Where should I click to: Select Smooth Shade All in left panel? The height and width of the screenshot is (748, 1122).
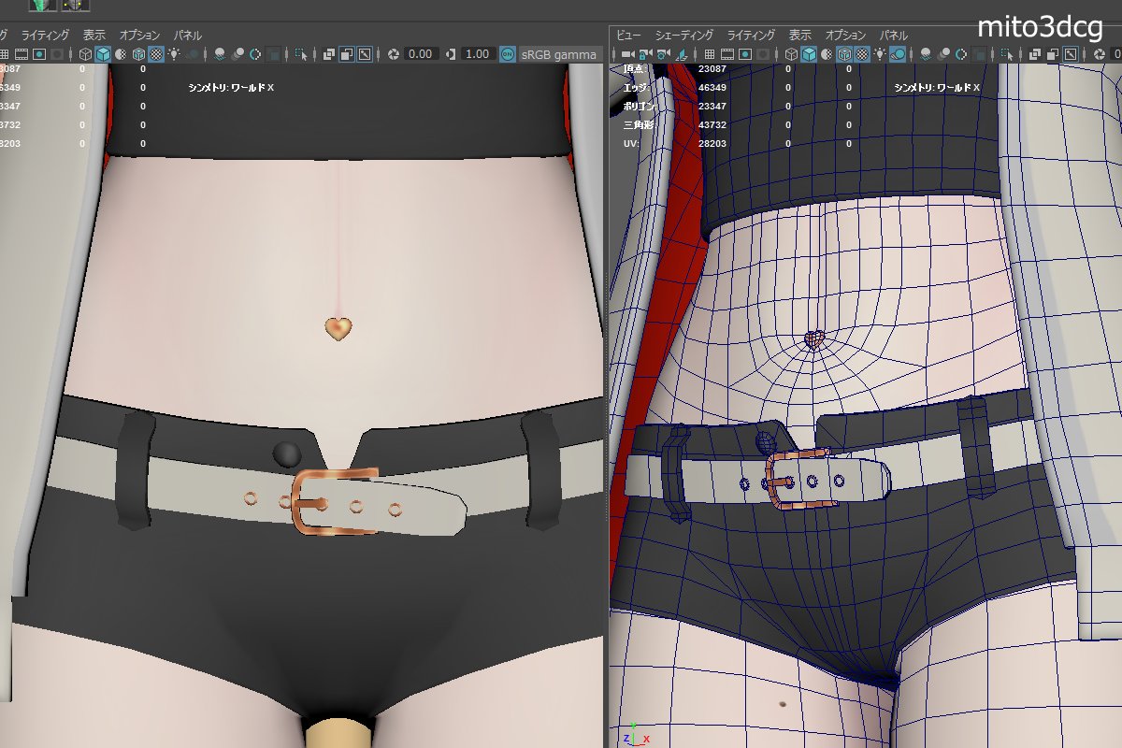point(103,54)
